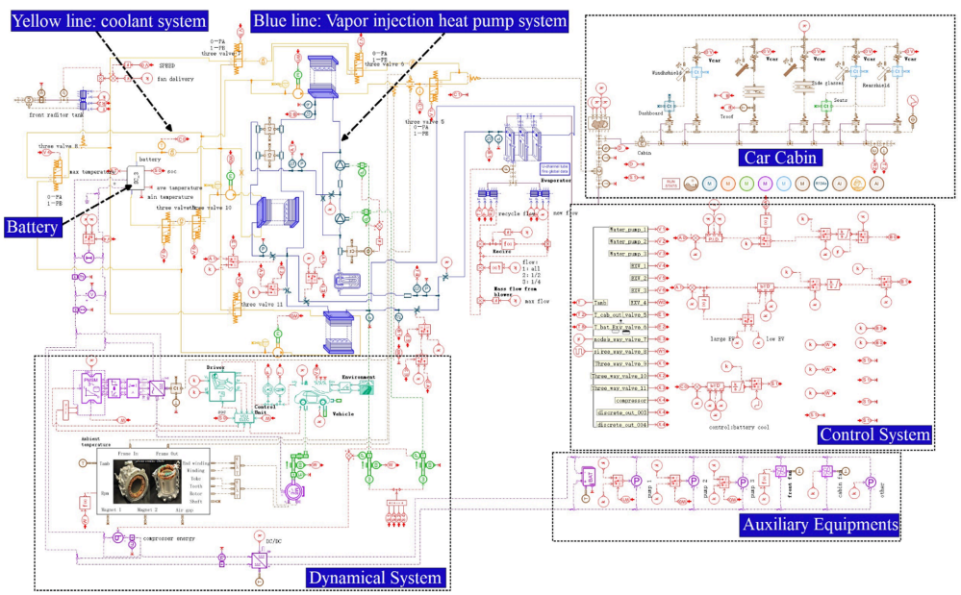Click the RUN STATS icon in Car Cabin

tap(670, 183)
